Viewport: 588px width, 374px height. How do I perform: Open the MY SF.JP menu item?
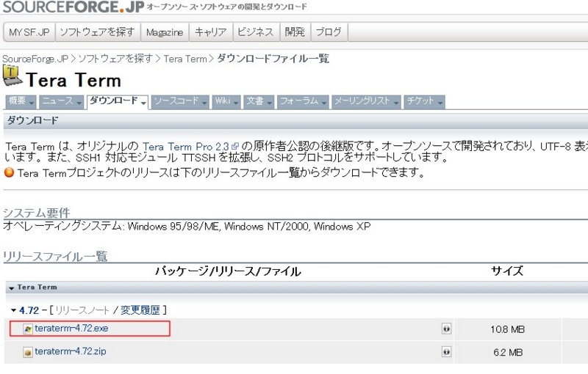click(x=29, y=32)
